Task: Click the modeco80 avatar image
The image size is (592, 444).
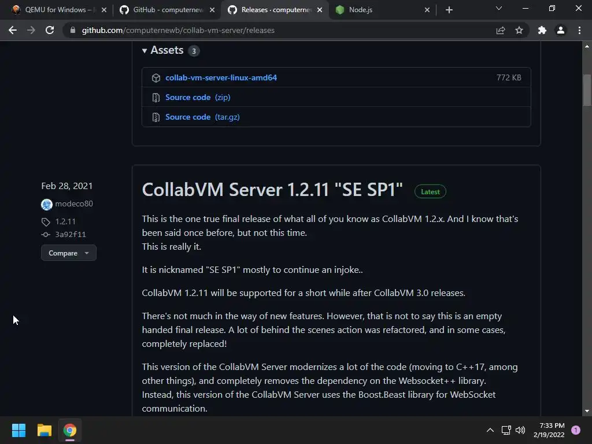Action: [46, 204]
